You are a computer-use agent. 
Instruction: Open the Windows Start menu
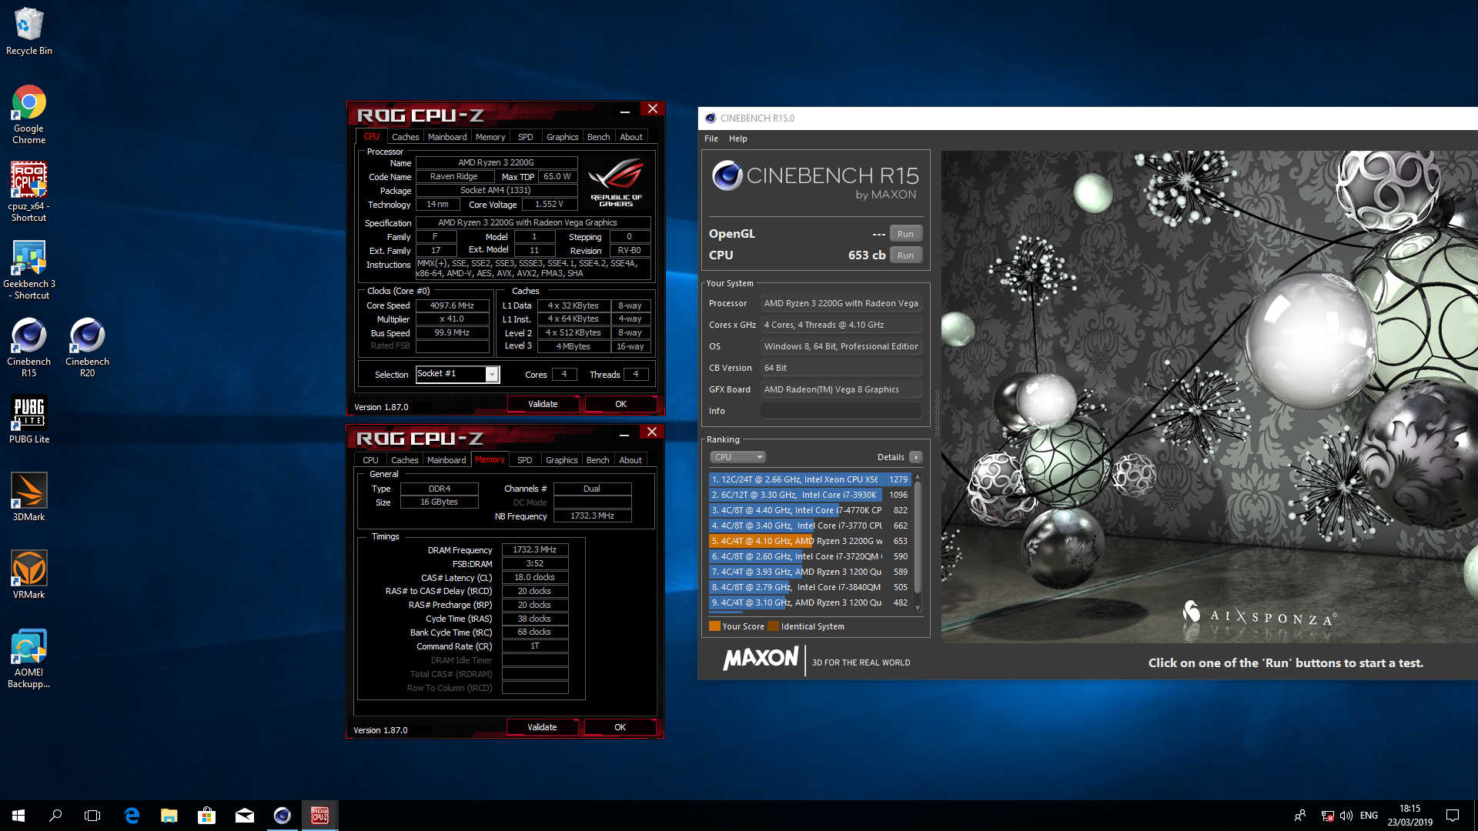18,816
